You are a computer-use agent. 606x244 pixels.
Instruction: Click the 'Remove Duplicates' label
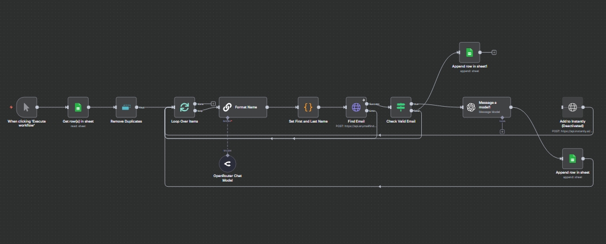pos(126,121)
